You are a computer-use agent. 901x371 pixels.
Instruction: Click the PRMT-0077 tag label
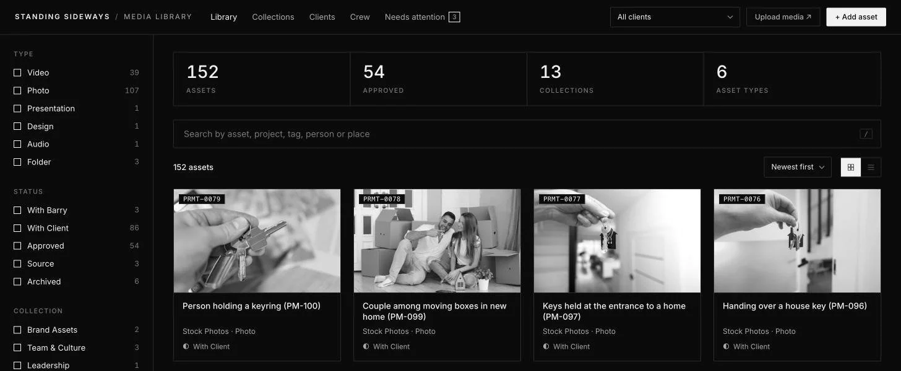[x=562, y=199]
